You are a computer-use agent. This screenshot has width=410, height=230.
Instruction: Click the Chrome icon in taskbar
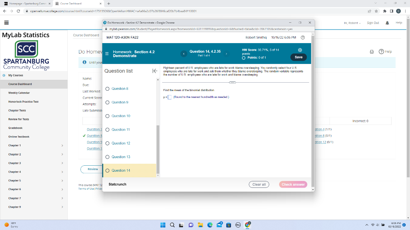point(247,225)
